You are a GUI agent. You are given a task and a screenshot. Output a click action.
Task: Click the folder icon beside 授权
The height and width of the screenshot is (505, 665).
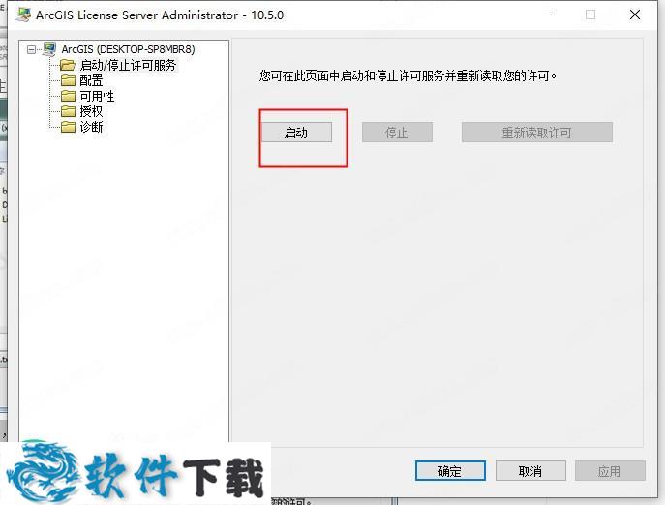tap(68, 111)
